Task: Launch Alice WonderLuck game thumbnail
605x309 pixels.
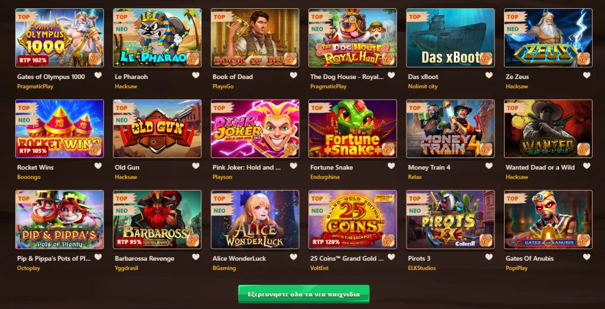Action: point(255,219)
